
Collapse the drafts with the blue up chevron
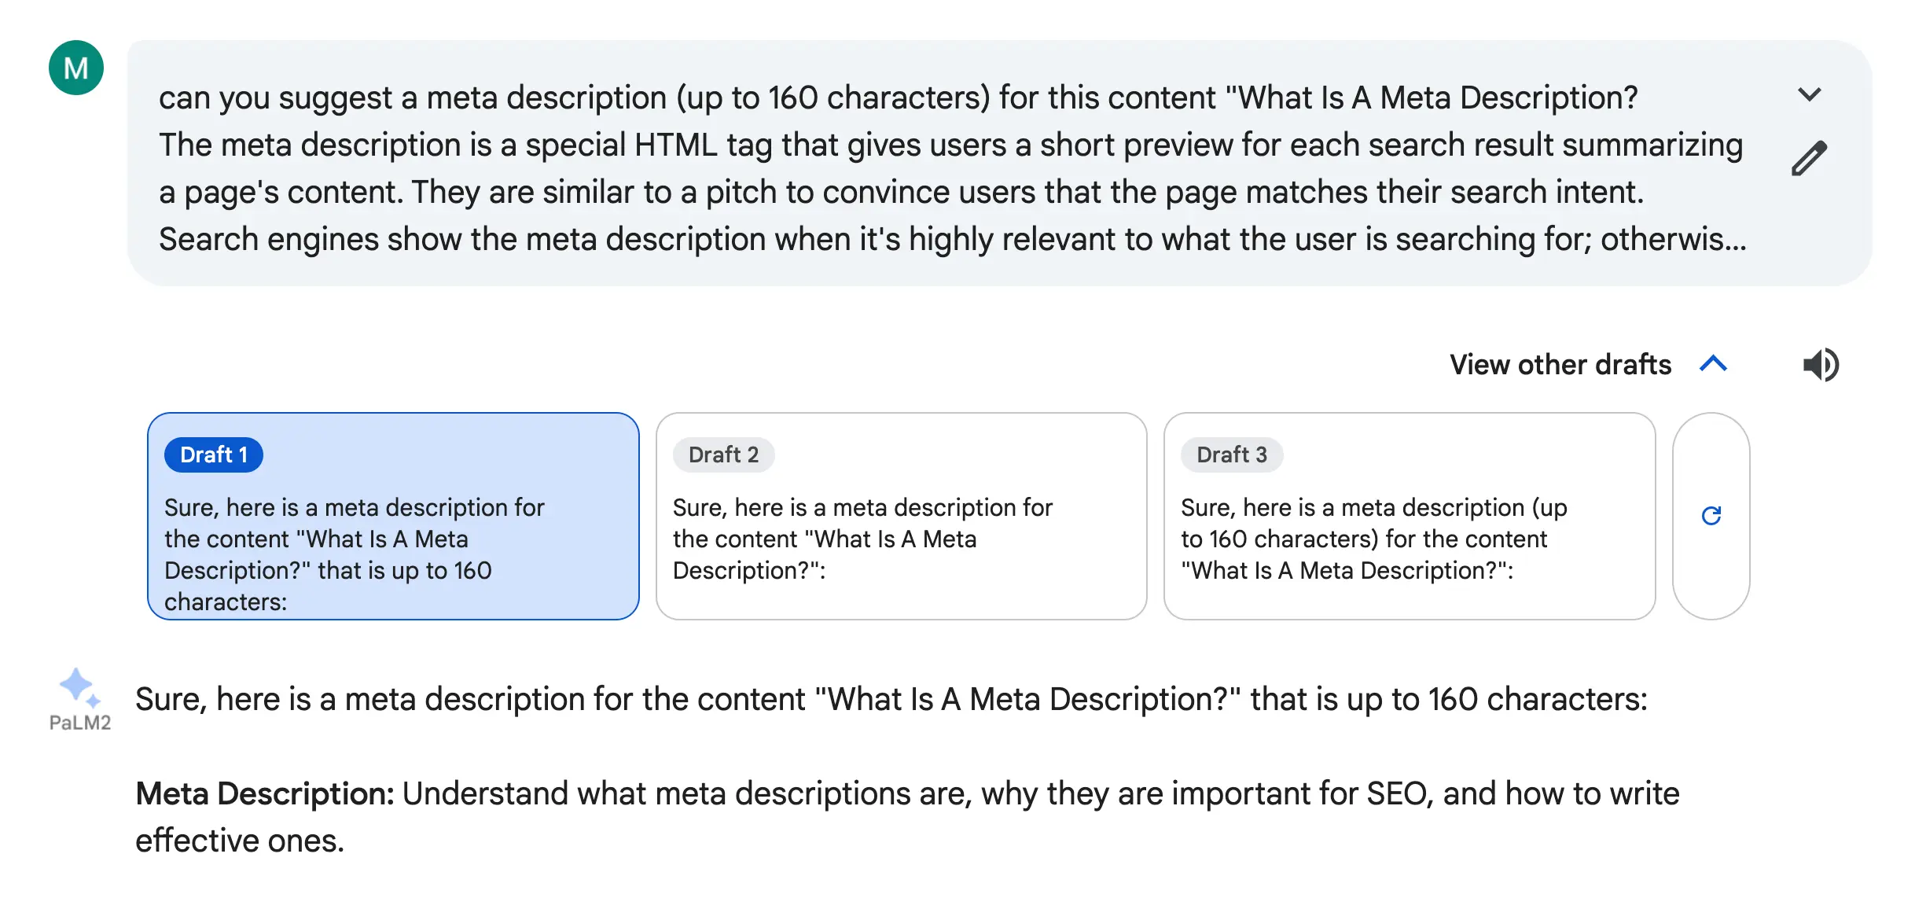point(1713,364)
